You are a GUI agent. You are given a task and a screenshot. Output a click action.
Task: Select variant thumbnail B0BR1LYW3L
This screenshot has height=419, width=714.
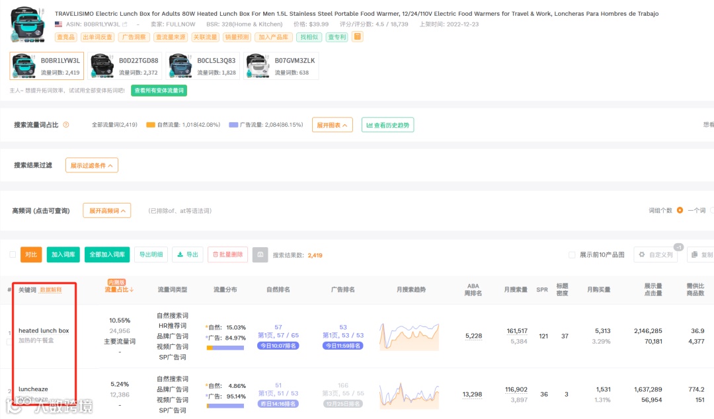(47, 66)
